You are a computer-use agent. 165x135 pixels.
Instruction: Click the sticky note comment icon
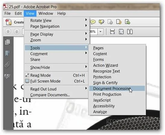coord(93,22)
